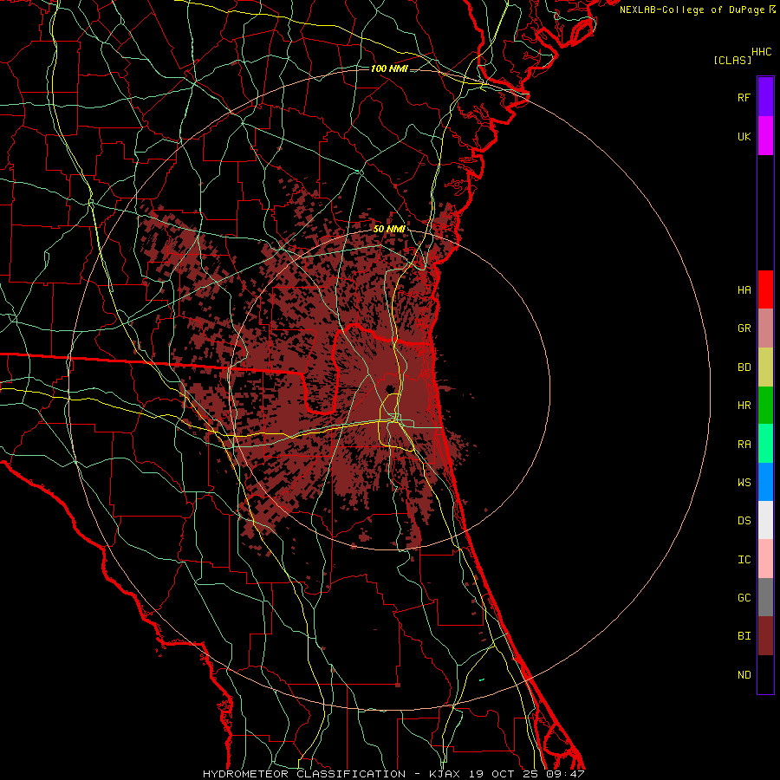Click the UK magenta legend swatch
This screenshot has width=780, height=780.
pyautogui.click(x=765, y=135)
